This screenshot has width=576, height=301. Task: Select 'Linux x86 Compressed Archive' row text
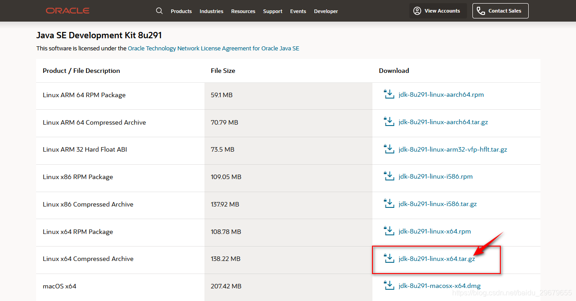tap(88, 204)
